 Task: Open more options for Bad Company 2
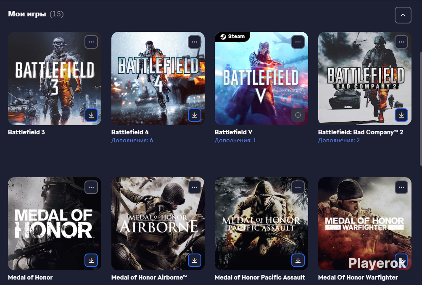[x=401, y=42]
